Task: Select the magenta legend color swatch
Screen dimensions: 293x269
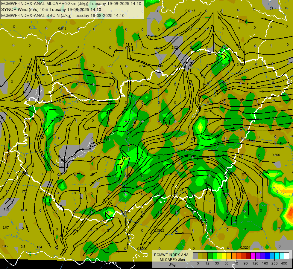Action: 253,256
